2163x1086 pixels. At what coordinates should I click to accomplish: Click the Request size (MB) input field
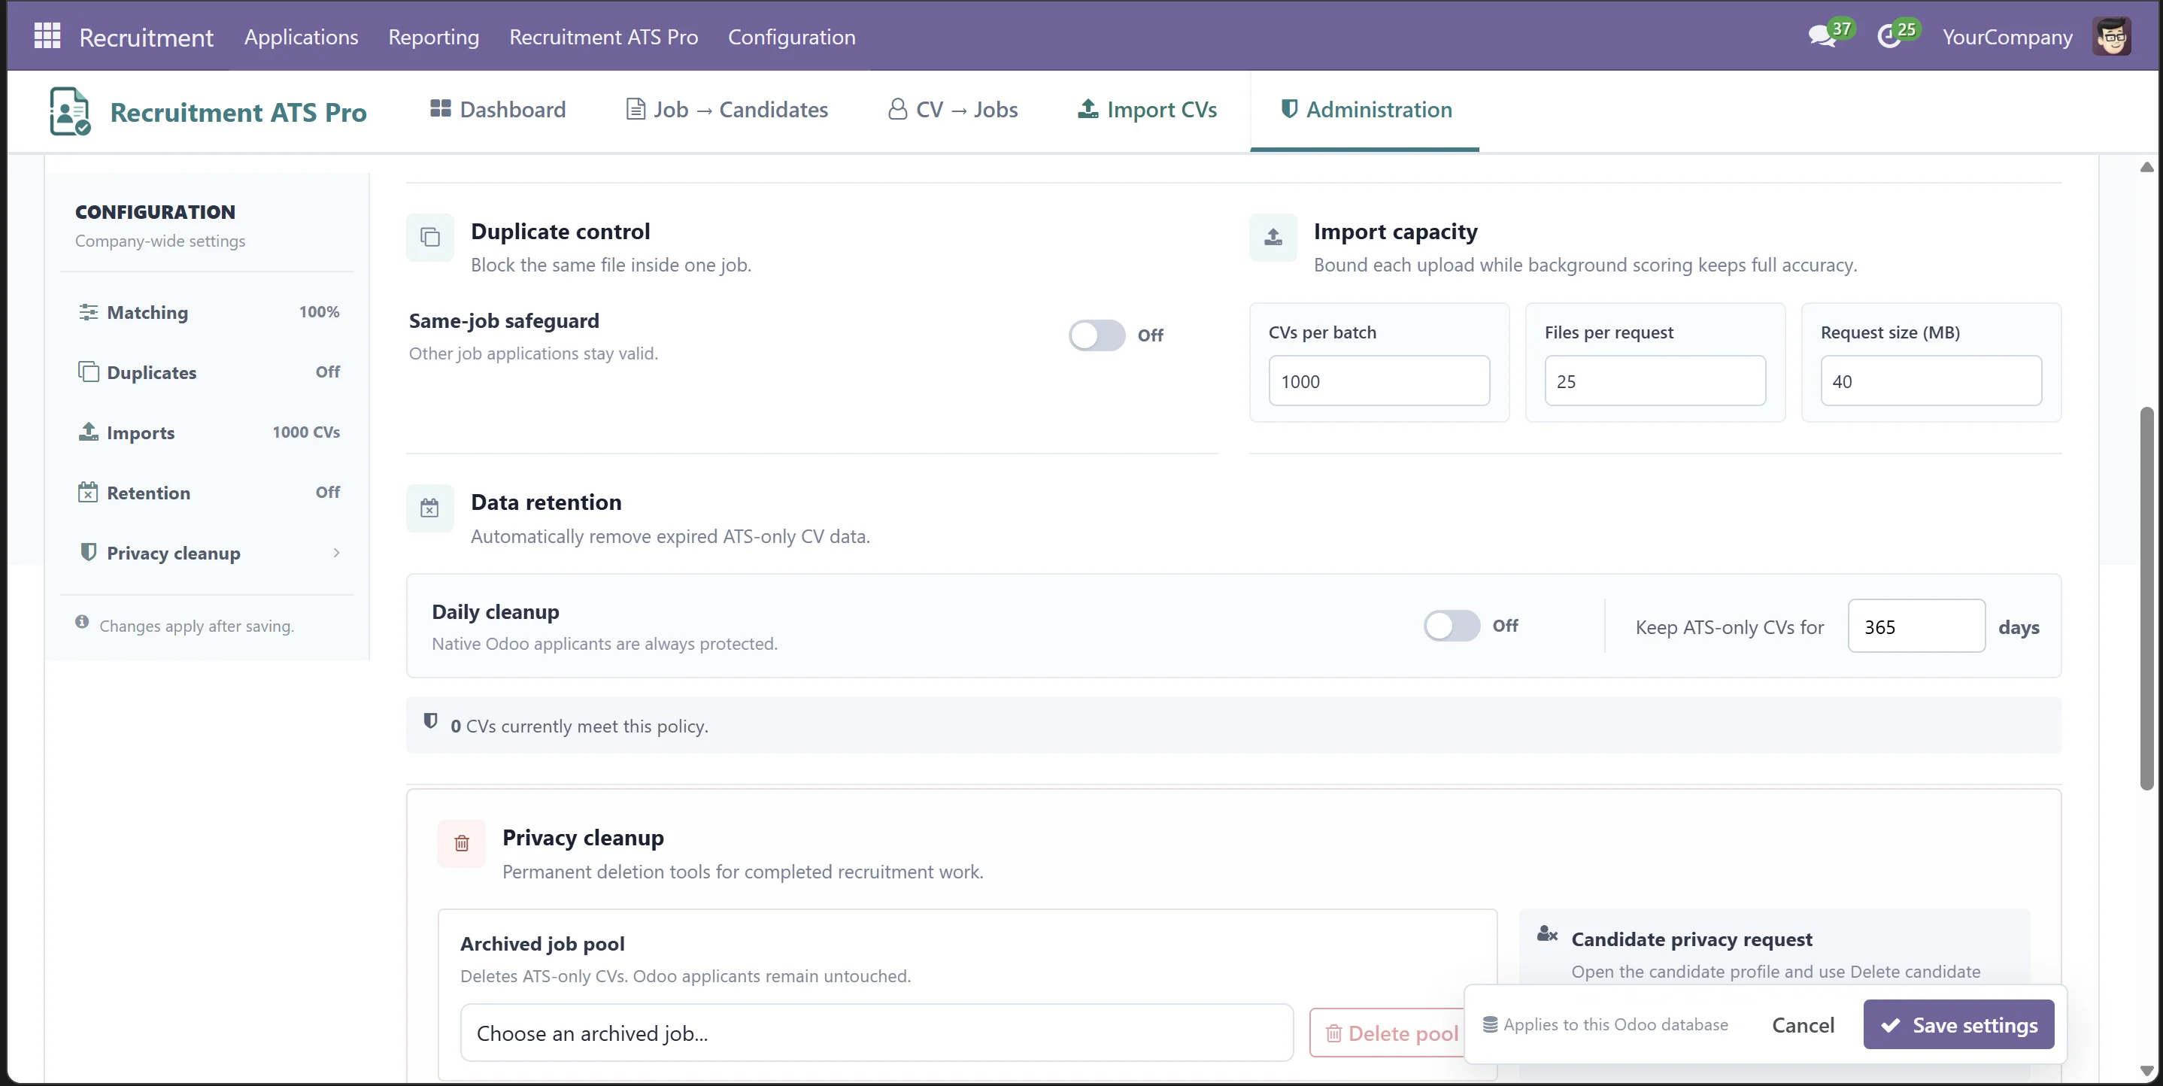coord(1931,381)
